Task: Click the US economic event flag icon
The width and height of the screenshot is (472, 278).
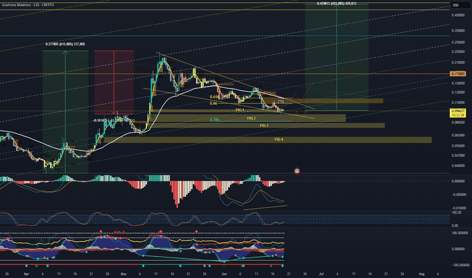Action: 297,171
